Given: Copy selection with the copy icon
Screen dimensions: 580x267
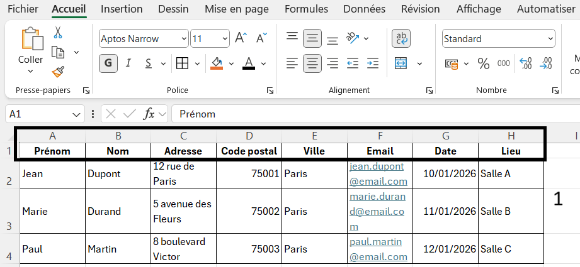Looking at the screenshot, I should [x=58, y=52].
